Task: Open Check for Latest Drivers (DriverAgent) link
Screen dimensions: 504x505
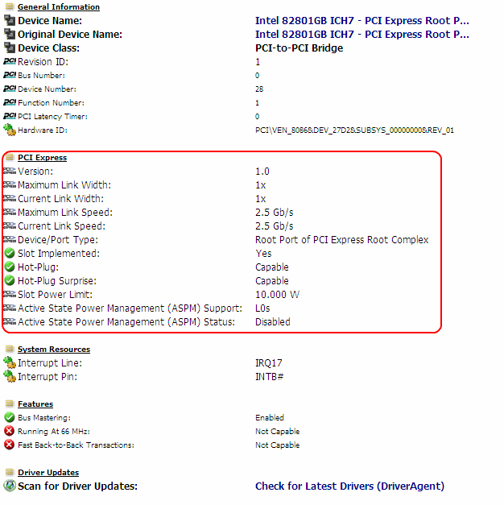Action: click(x=349, y=486)
